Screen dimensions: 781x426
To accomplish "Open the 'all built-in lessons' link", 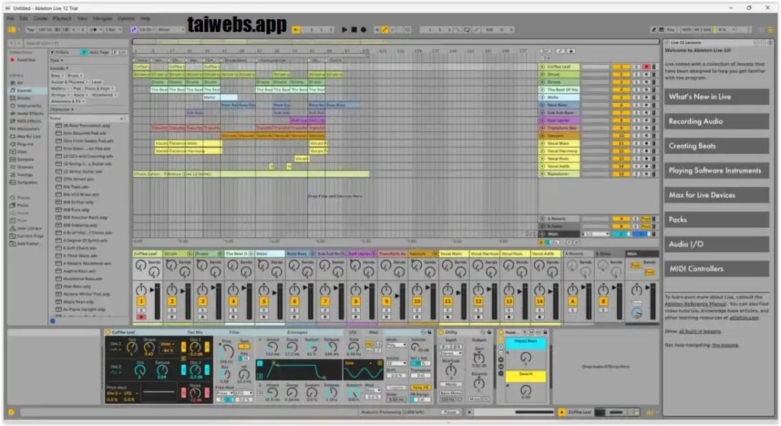I will (700, 332).
